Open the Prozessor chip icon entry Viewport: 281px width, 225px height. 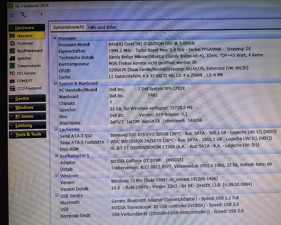pos(12,43)
